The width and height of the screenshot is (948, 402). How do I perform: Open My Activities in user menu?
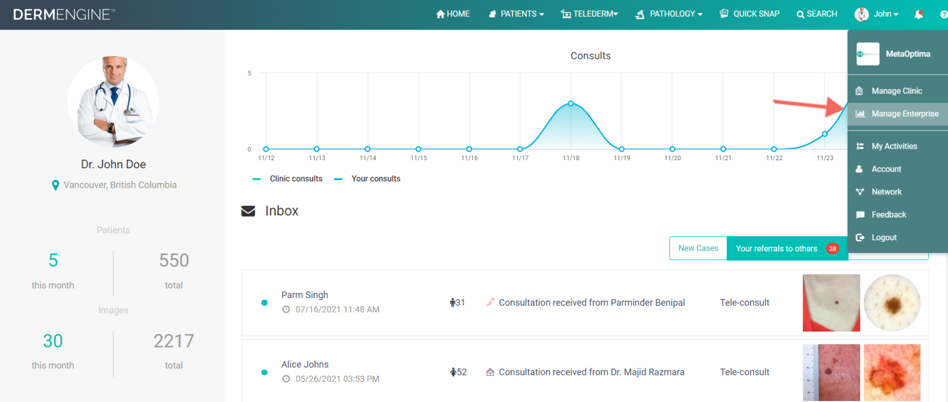click(x=898, y=146)
